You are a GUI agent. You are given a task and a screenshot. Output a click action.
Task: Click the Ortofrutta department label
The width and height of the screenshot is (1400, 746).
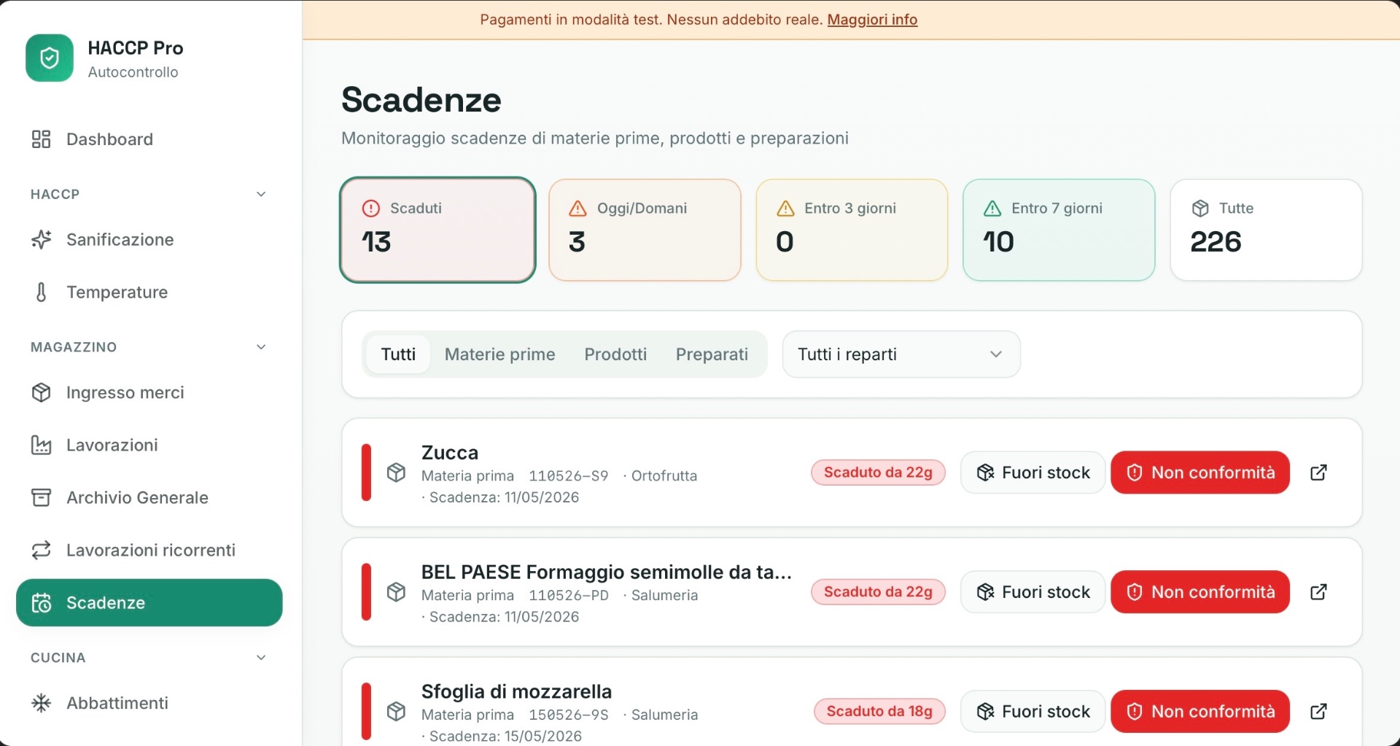click(x=664, y=476)
